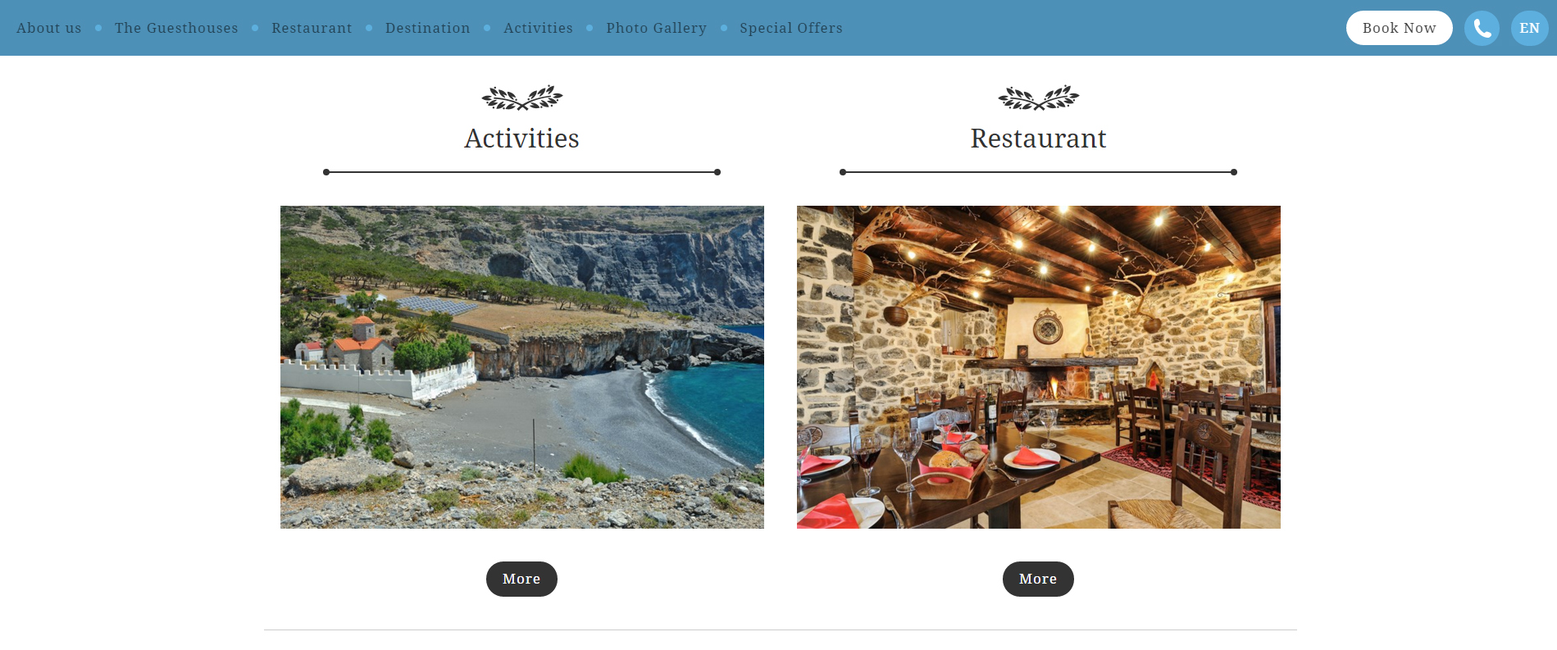Open the Special Offers page
Screen dimensions: 1557x650
tap(791, 28)
